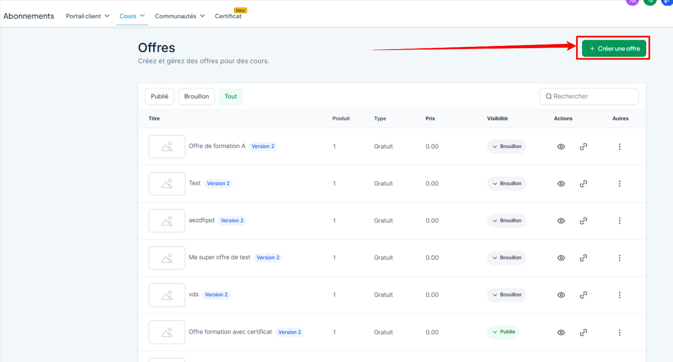The width and height of the screenshot is (673, 362).
Task: Copy link icon for "aezdfqsd" offer
Action: click(x=583, y=221)
